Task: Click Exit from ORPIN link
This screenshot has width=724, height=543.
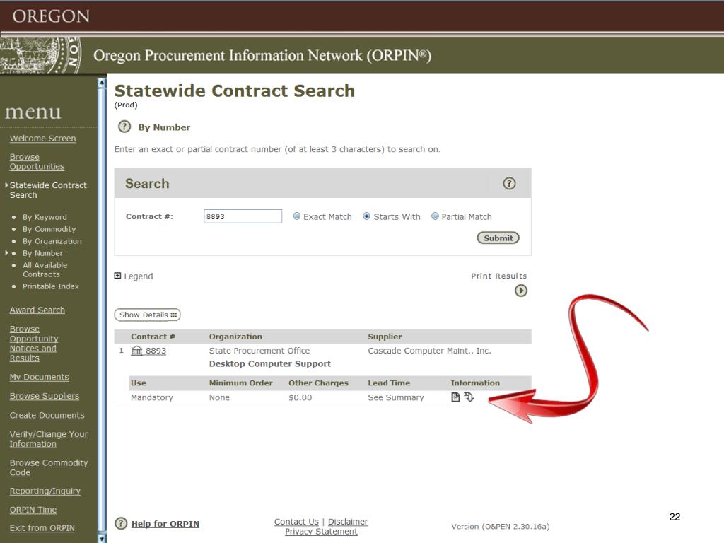Action: [42, 528]
